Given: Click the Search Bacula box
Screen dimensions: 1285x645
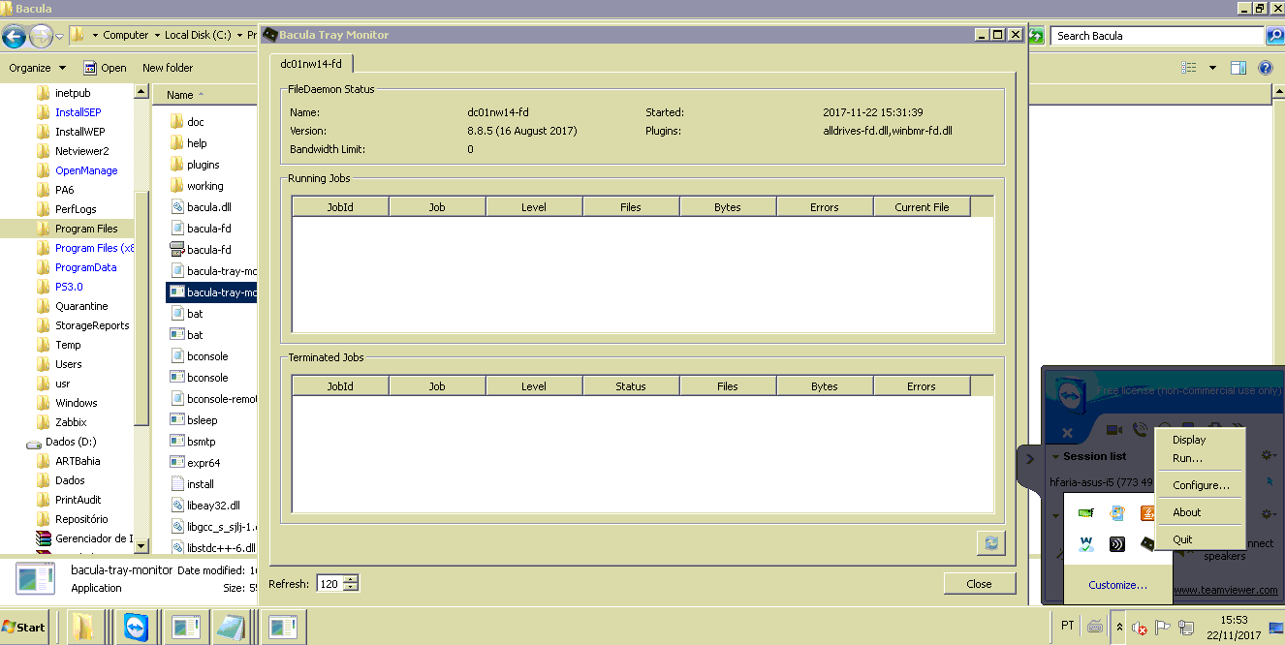Looking at the screenshot, I should tap(1157, 36).
